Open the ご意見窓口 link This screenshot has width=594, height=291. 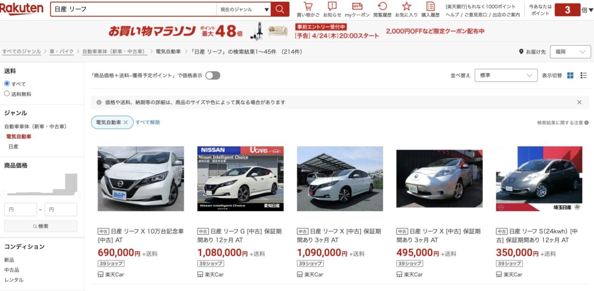[476, 15]
